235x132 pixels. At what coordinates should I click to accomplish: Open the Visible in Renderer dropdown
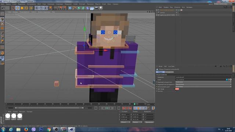point(203,84)
